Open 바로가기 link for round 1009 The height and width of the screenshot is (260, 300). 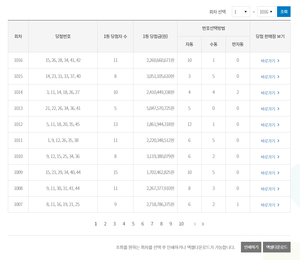click(270, 173)
